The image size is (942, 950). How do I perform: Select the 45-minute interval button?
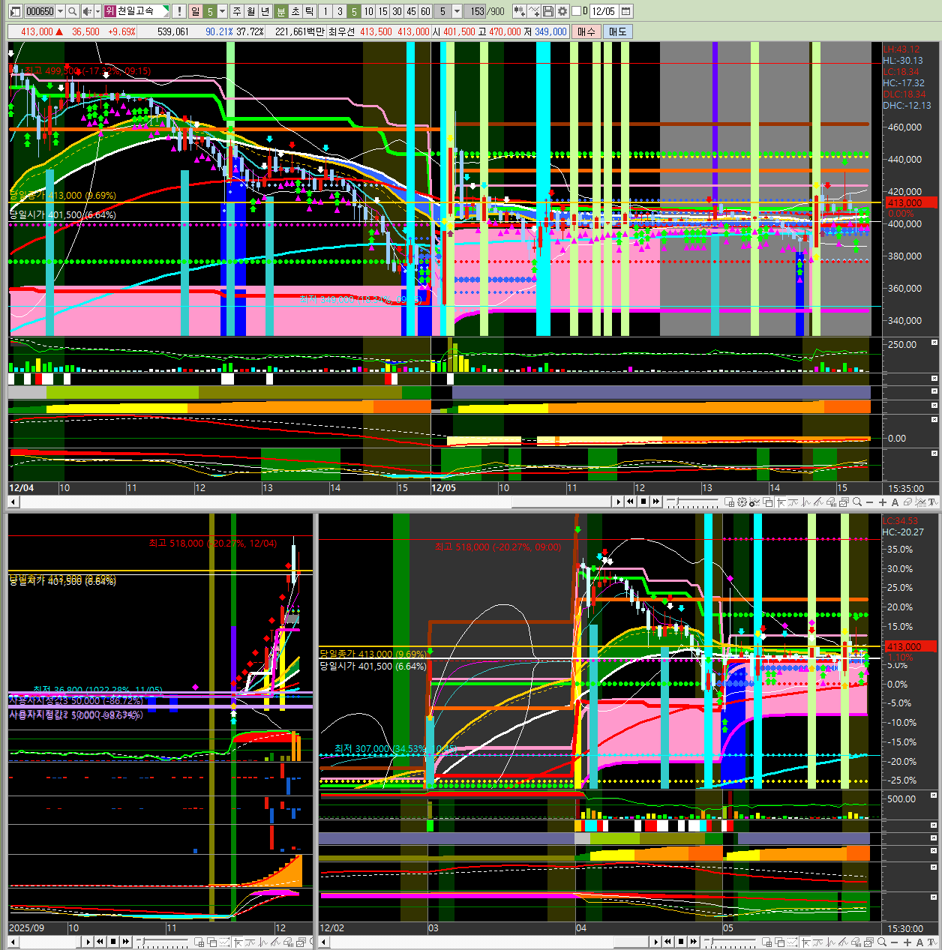coord(411,11)
